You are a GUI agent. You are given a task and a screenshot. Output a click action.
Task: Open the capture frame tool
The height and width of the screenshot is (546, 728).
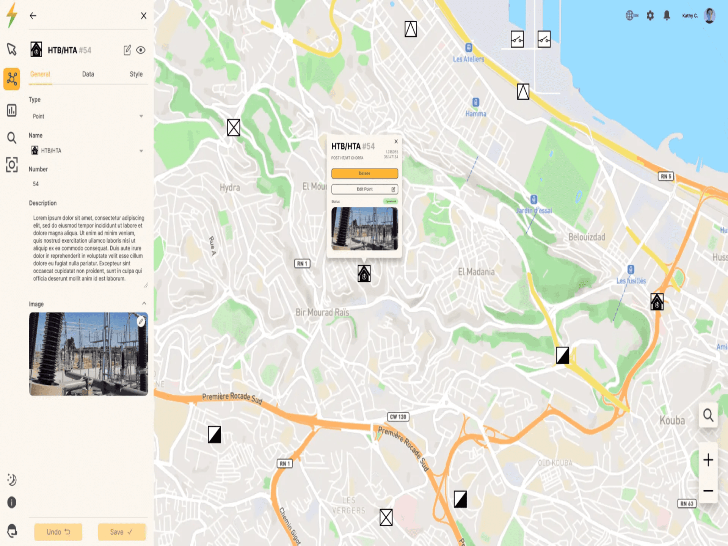(12, 165)
